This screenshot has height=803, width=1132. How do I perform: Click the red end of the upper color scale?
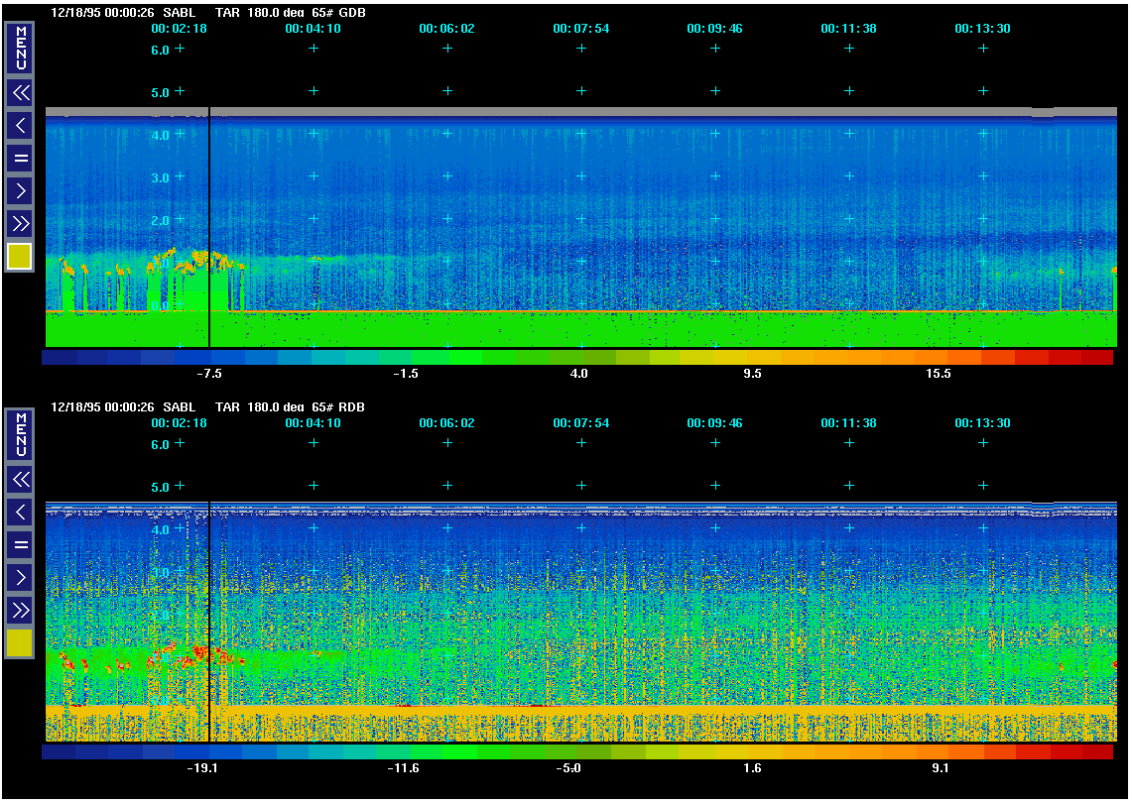(x=1097, y=357)
